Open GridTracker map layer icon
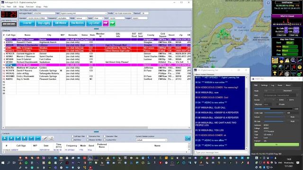 click(x=287, y=60)
